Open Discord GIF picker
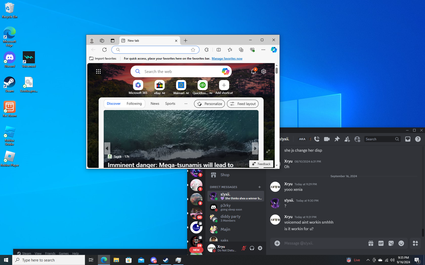 coord(381,243)
